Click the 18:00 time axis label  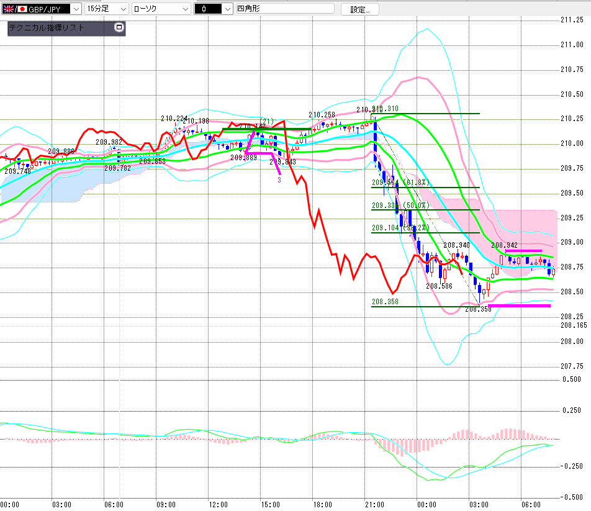(x=323, y=505)
